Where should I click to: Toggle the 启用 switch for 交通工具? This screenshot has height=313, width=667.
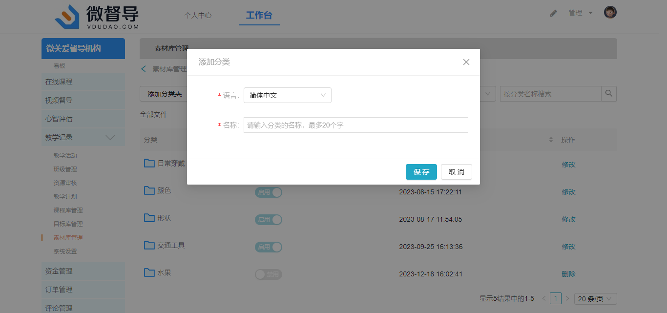tap(269, 247)
